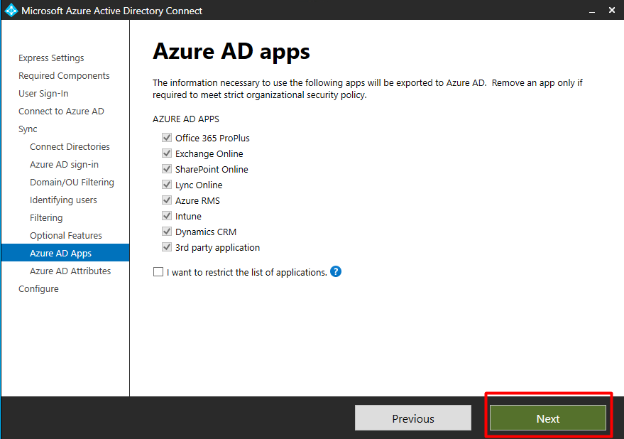624x439 pixels.
Task: Click the export information description paragraph
Action: [368, 89]
